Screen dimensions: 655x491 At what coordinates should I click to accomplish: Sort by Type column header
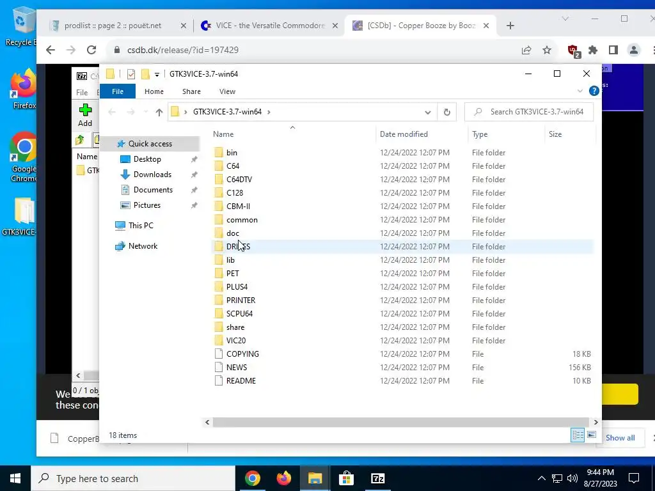click(507, 134)
